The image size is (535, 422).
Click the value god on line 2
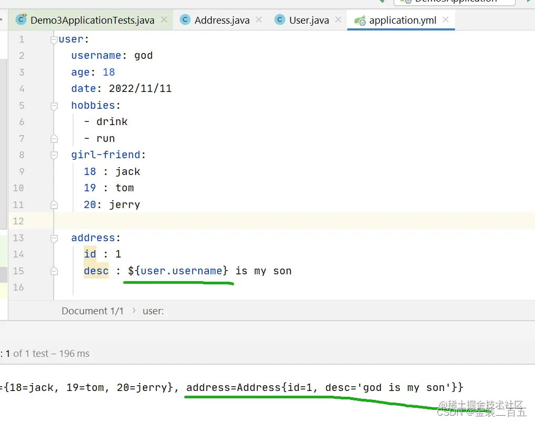[x=143, y=56]
